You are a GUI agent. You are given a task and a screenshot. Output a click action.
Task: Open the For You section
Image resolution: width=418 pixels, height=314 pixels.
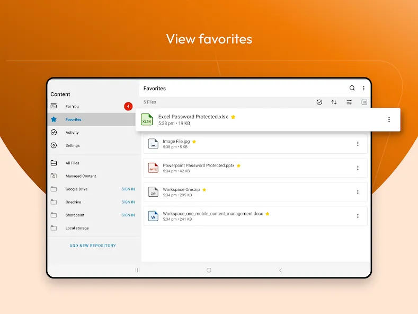[92, 106]
